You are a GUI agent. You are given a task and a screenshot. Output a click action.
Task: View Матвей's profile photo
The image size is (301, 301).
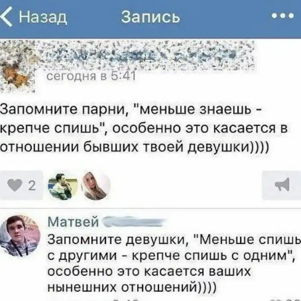click(20, 236)
